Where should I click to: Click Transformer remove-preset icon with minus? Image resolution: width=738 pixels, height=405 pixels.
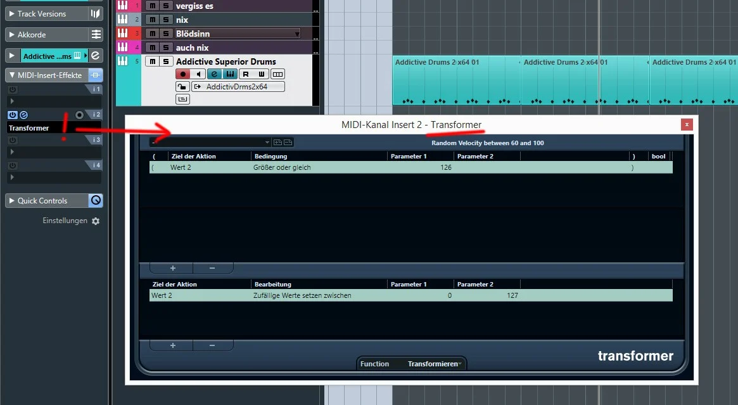pos(288,142)
